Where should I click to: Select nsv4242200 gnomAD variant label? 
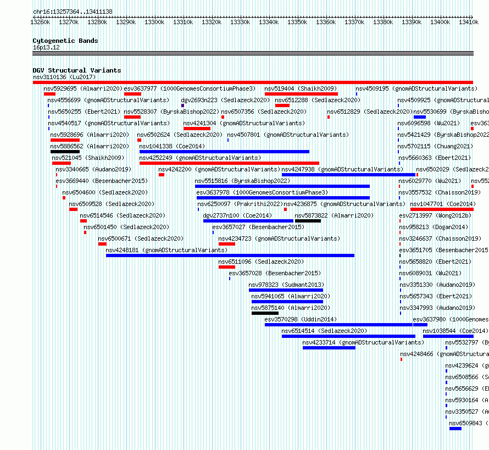coord(219,169)
